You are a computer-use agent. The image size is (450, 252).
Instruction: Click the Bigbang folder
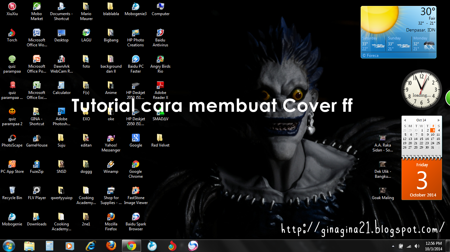[x=111, y=35]
